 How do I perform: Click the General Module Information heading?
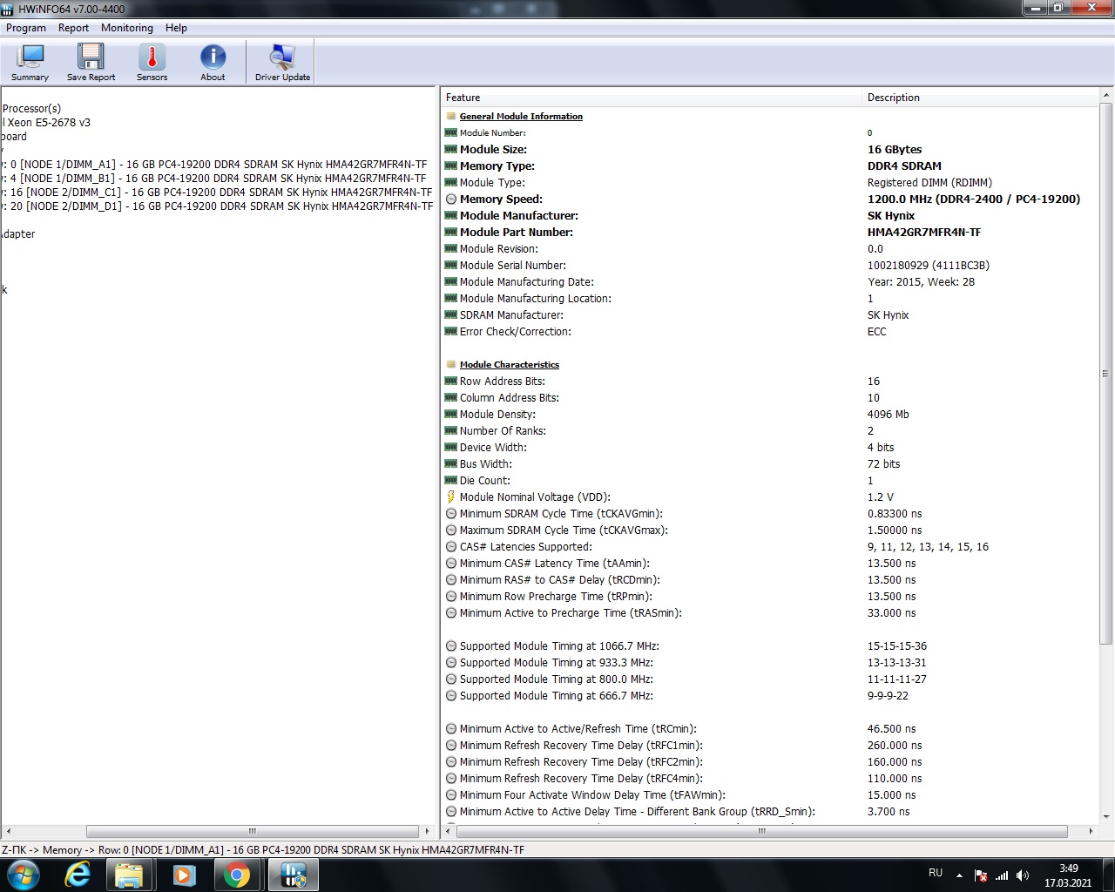(x=521, y=117)
